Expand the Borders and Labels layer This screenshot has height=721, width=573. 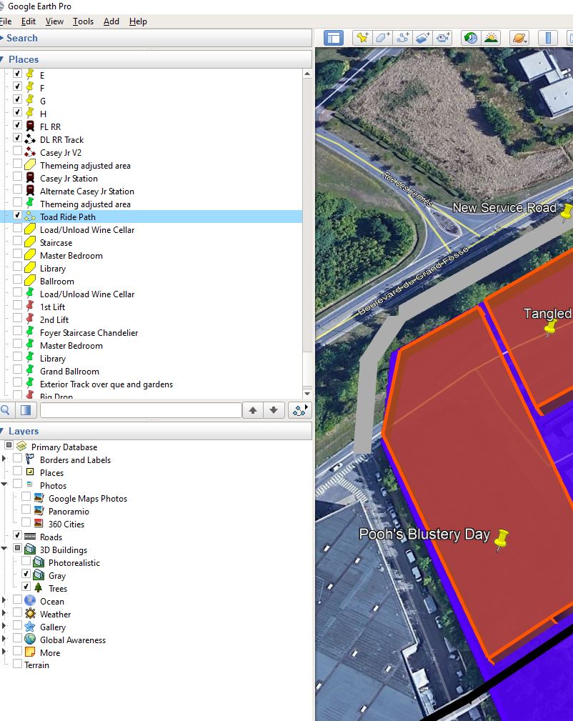point(4,459)
